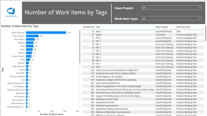
Task: Click the ScrumTeamPulse team project cell
Action: [163, 32]
